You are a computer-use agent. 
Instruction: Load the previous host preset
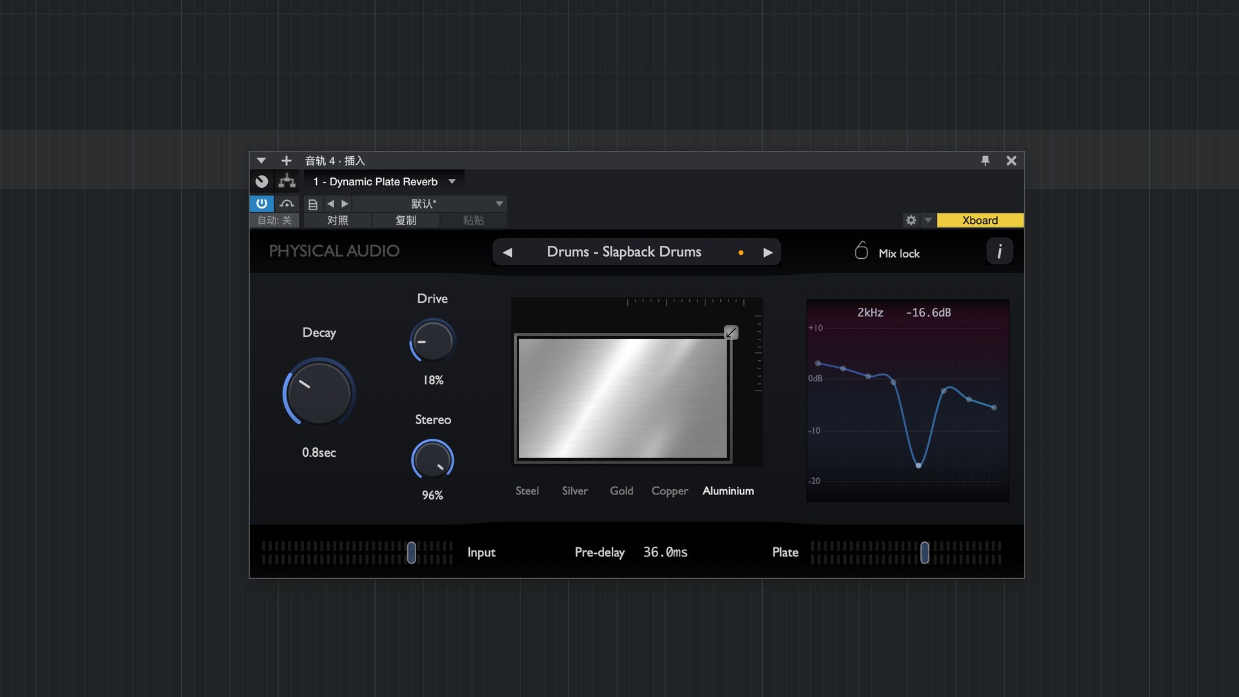(x=330, y=204)
